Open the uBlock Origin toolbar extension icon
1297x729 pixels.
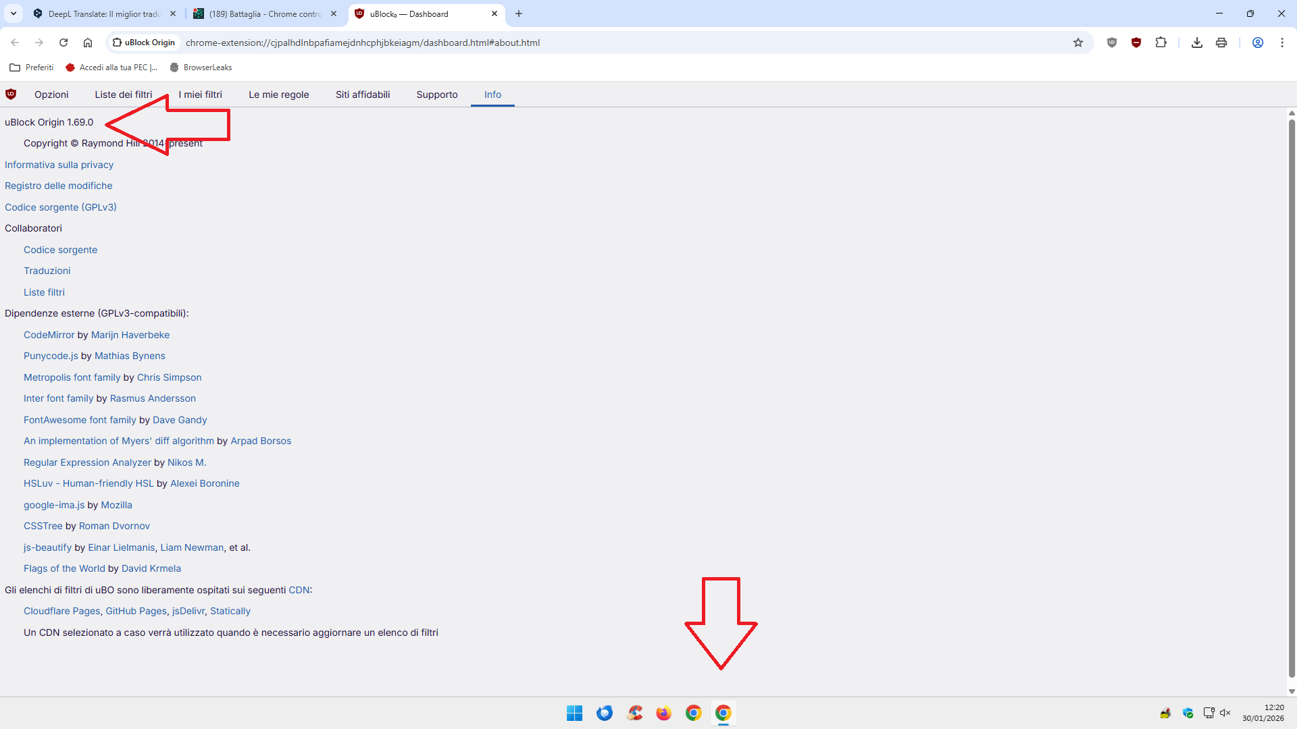(1136, 43)
